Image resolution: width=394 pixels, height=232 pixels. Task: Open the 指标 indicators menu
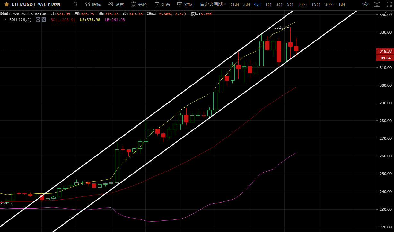click(93, 4)
